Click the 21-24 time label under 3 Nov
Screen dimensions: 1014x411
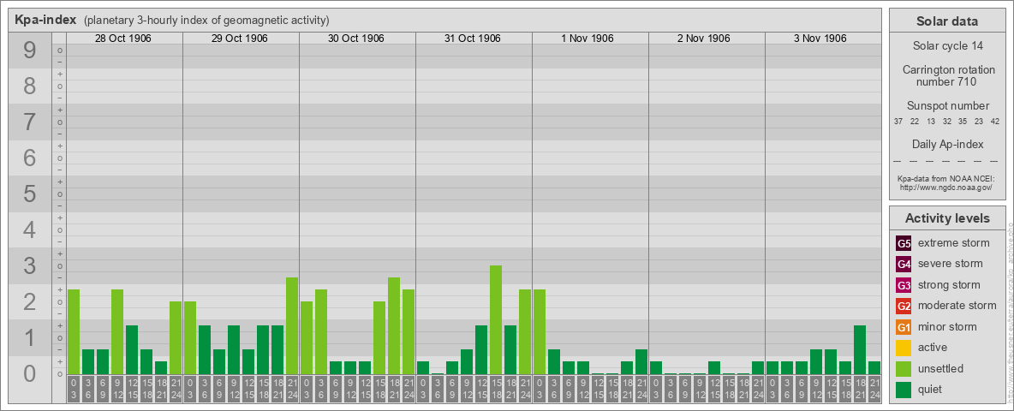874,389
